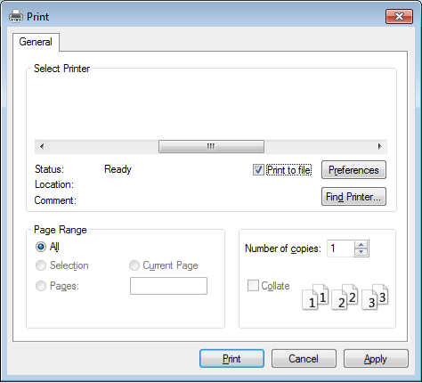Screen dimensions: 422x383
Task: Close the Print dialog window
Action: [399, 16]
